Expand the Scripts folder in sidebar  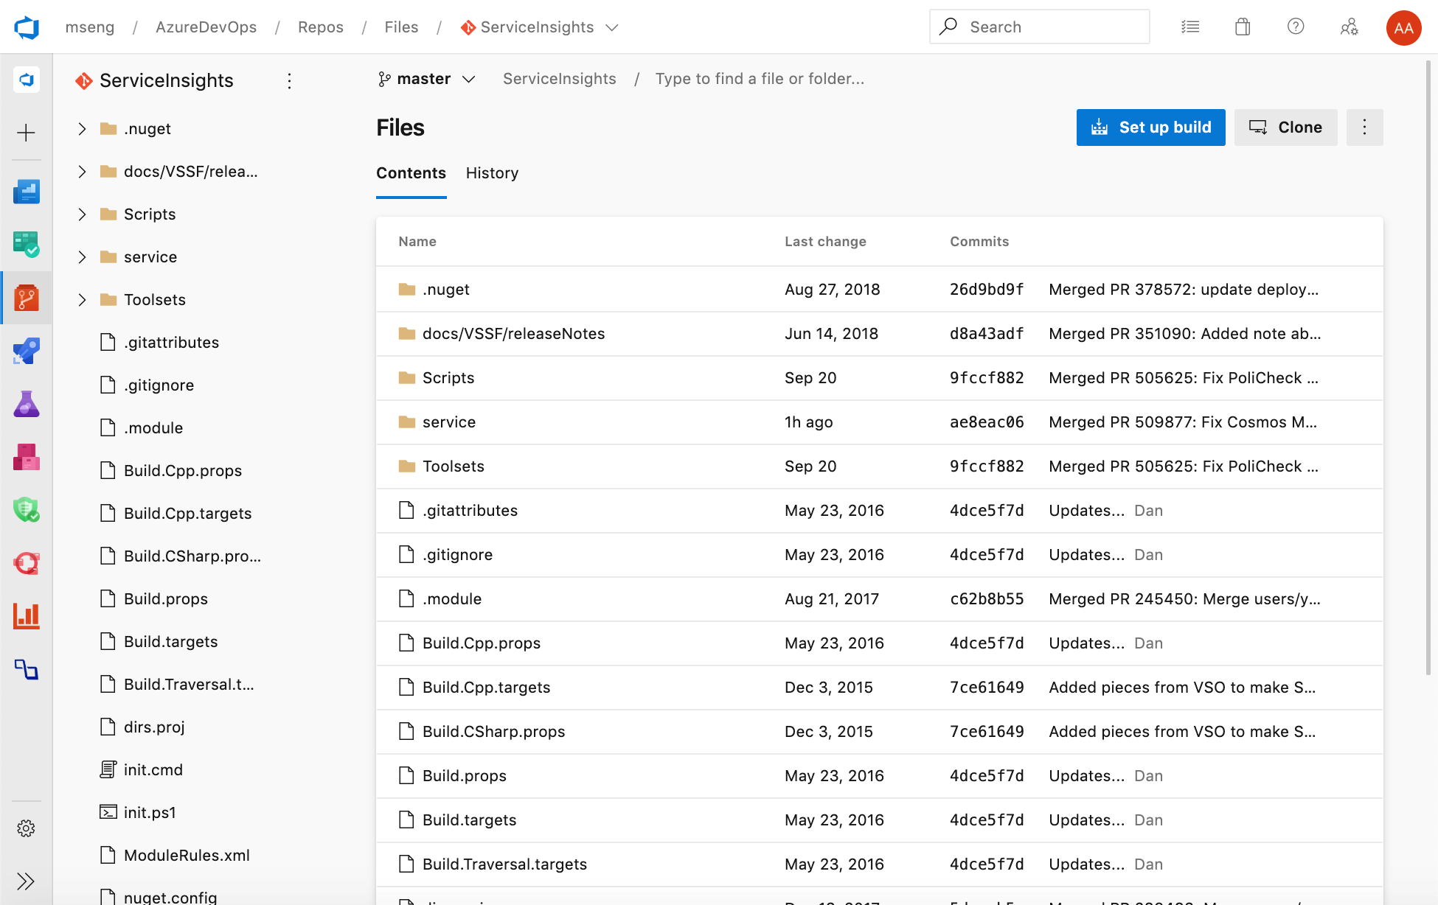[81, 214]
